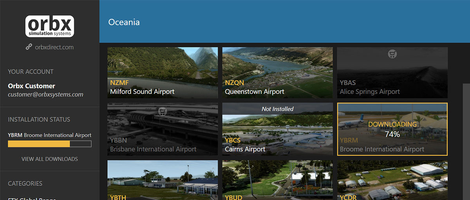The image size is (470, 200).
Task: Select the YBBN Brisbane International Airport tile
Action: pos(163,129)
